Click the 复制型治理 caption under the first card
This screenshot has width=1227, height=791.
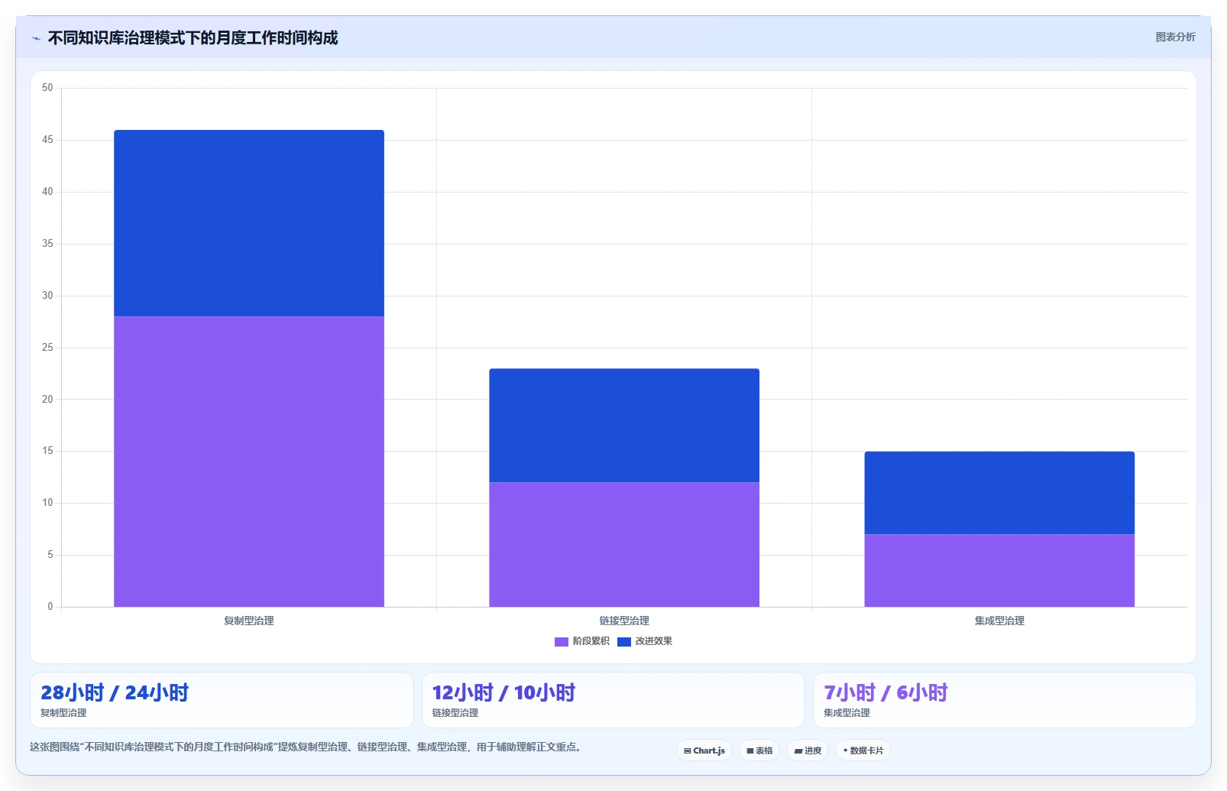tap(63, 712)
